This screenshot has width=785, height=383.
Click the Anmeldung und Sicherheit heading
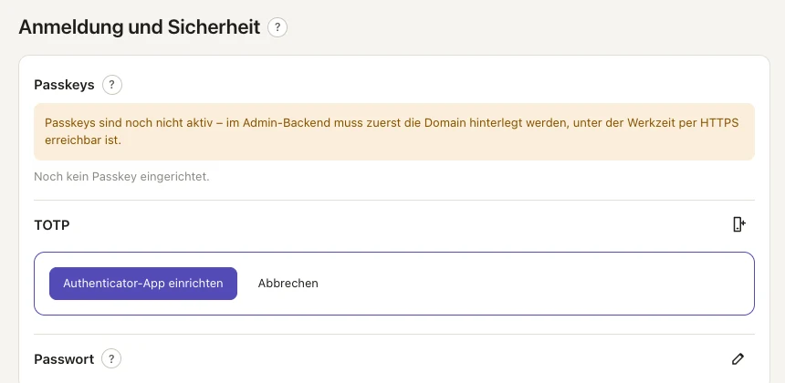point(140,27)
